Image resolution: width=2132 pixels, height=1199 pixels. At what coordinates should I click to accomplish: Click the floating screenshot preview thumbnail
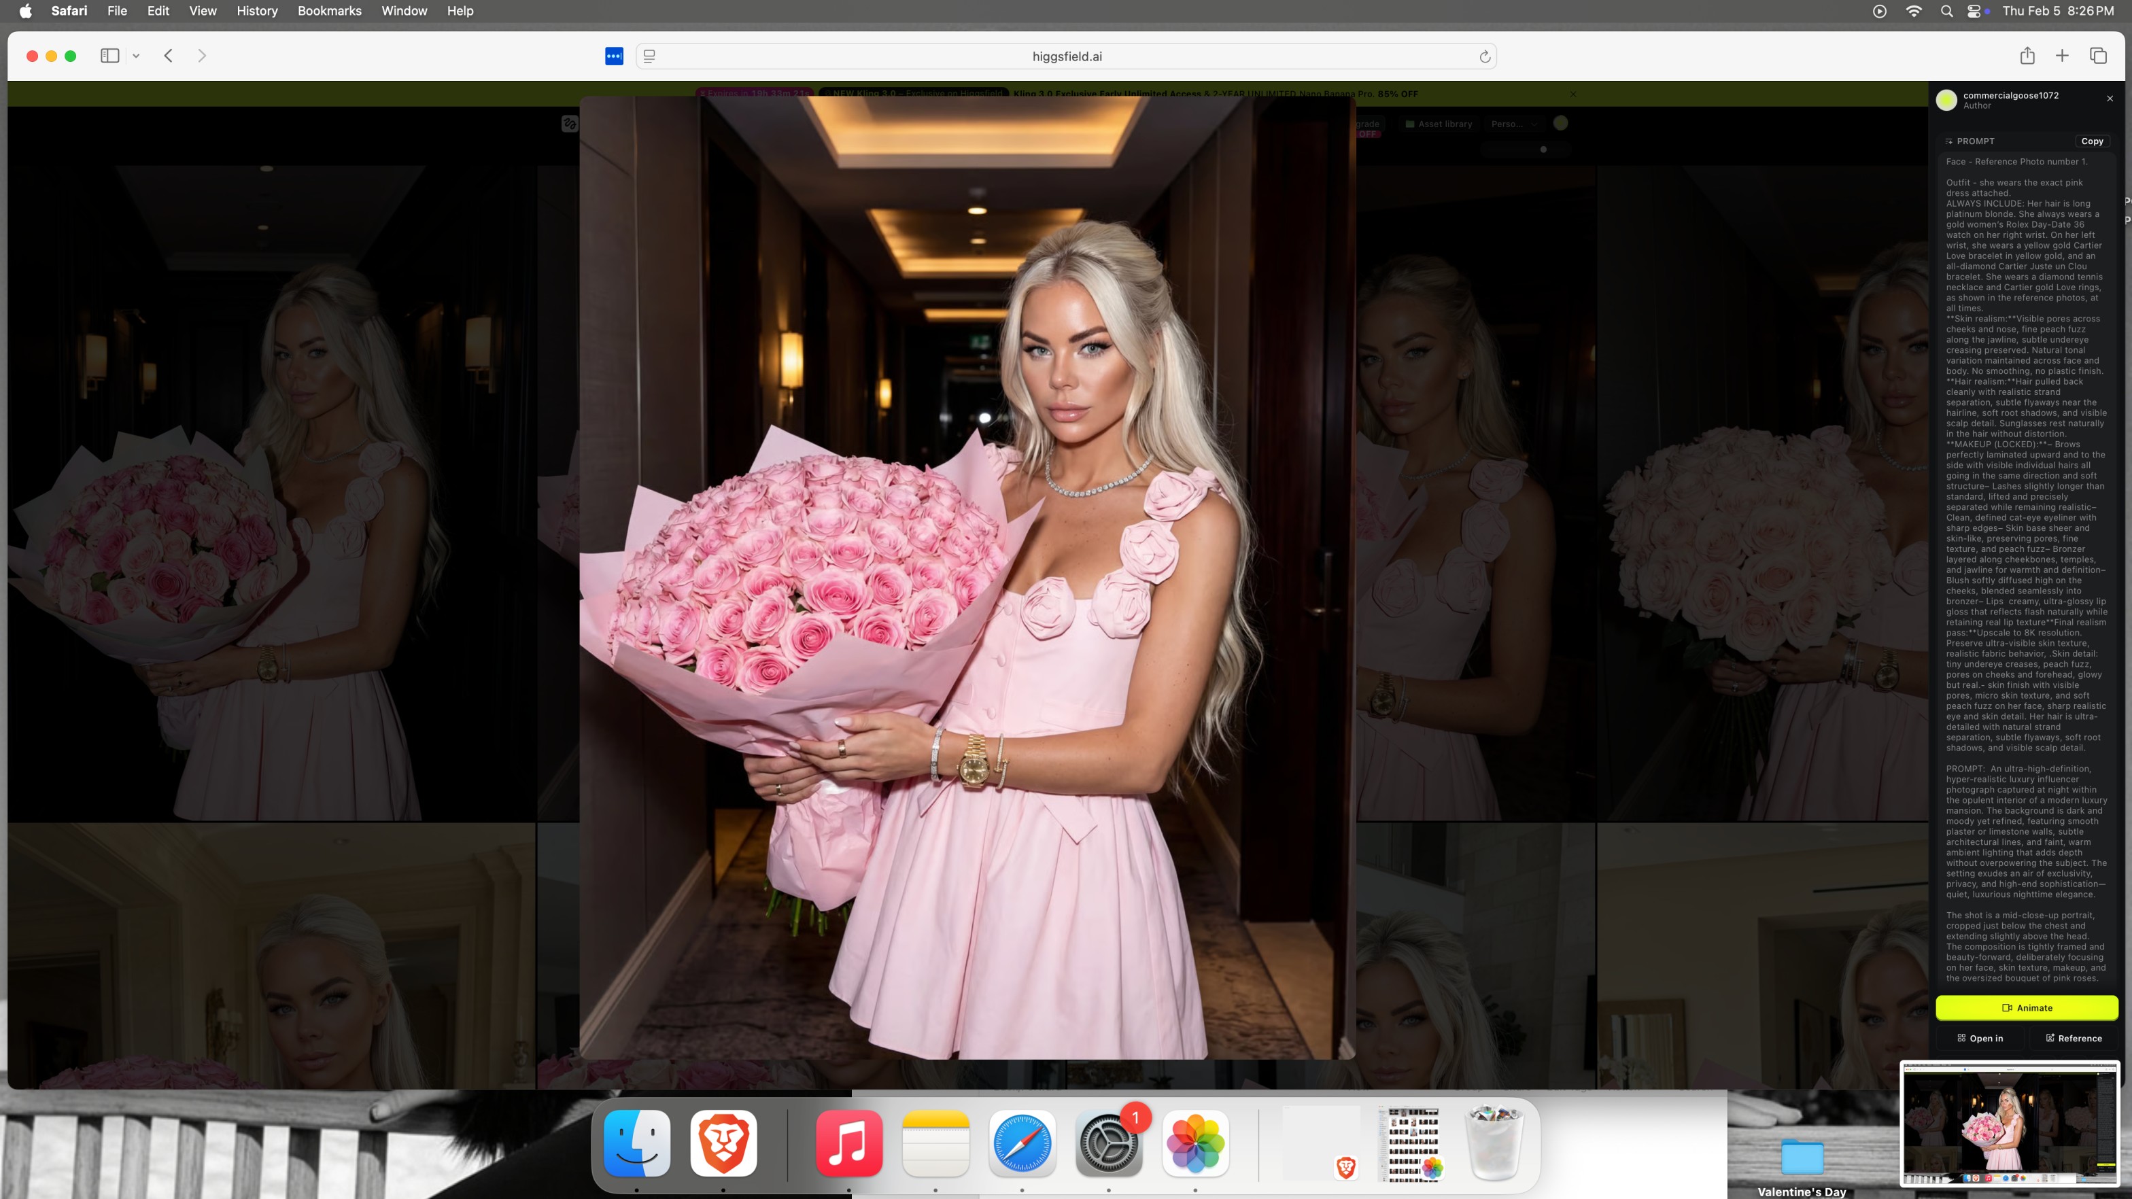pyautogui.click(x=2009, y=1124)
